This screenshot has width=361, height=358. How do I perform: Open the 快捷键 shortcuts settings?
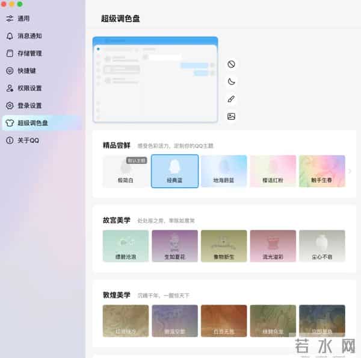click(x=42, y=71)
